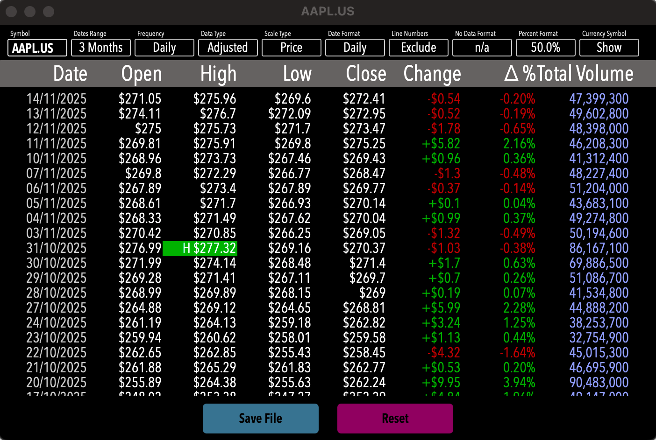Click the AAPL.US symbol input field

(37, 48)
